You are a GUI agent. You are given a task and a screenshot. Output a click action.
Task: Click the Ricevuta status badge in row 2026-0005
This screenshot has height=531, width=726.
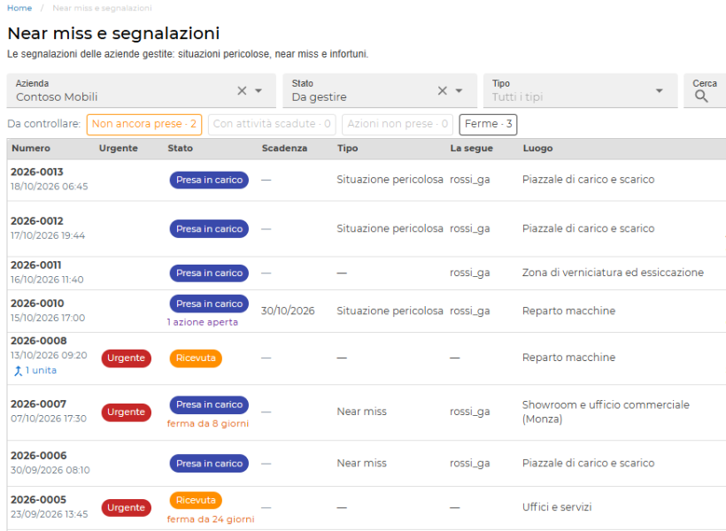196,500
